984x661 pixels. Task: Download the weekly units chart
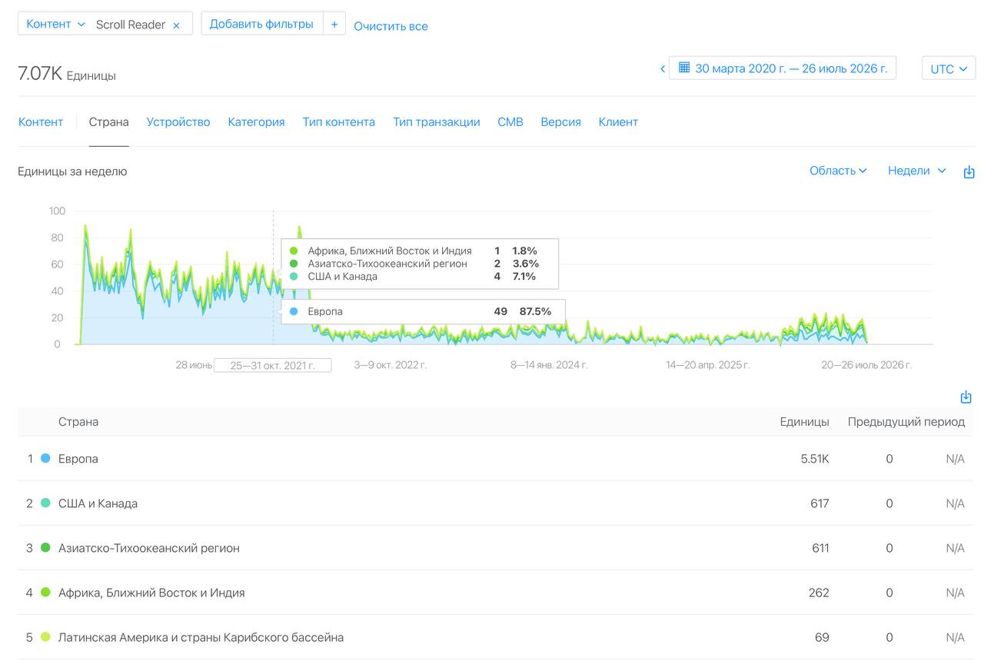click(969, 172)
